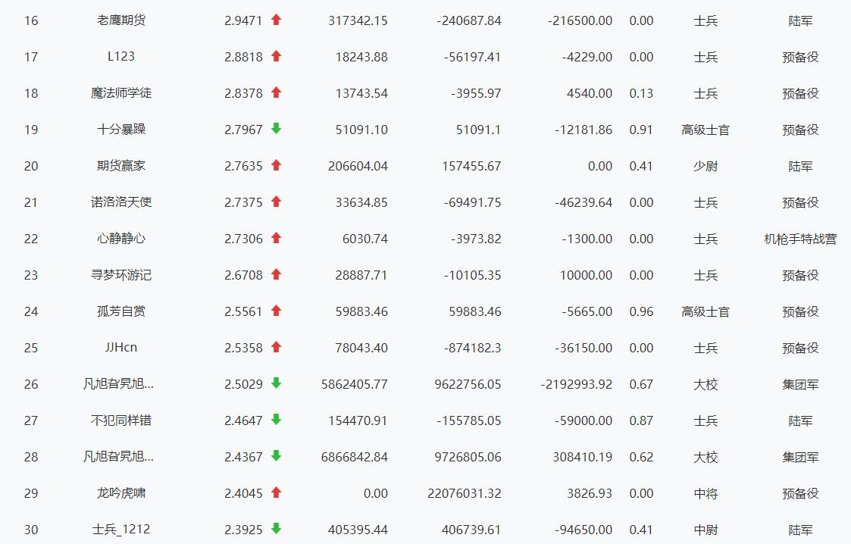Click red up arrow beside 老鹰期货

pos(276,20)
